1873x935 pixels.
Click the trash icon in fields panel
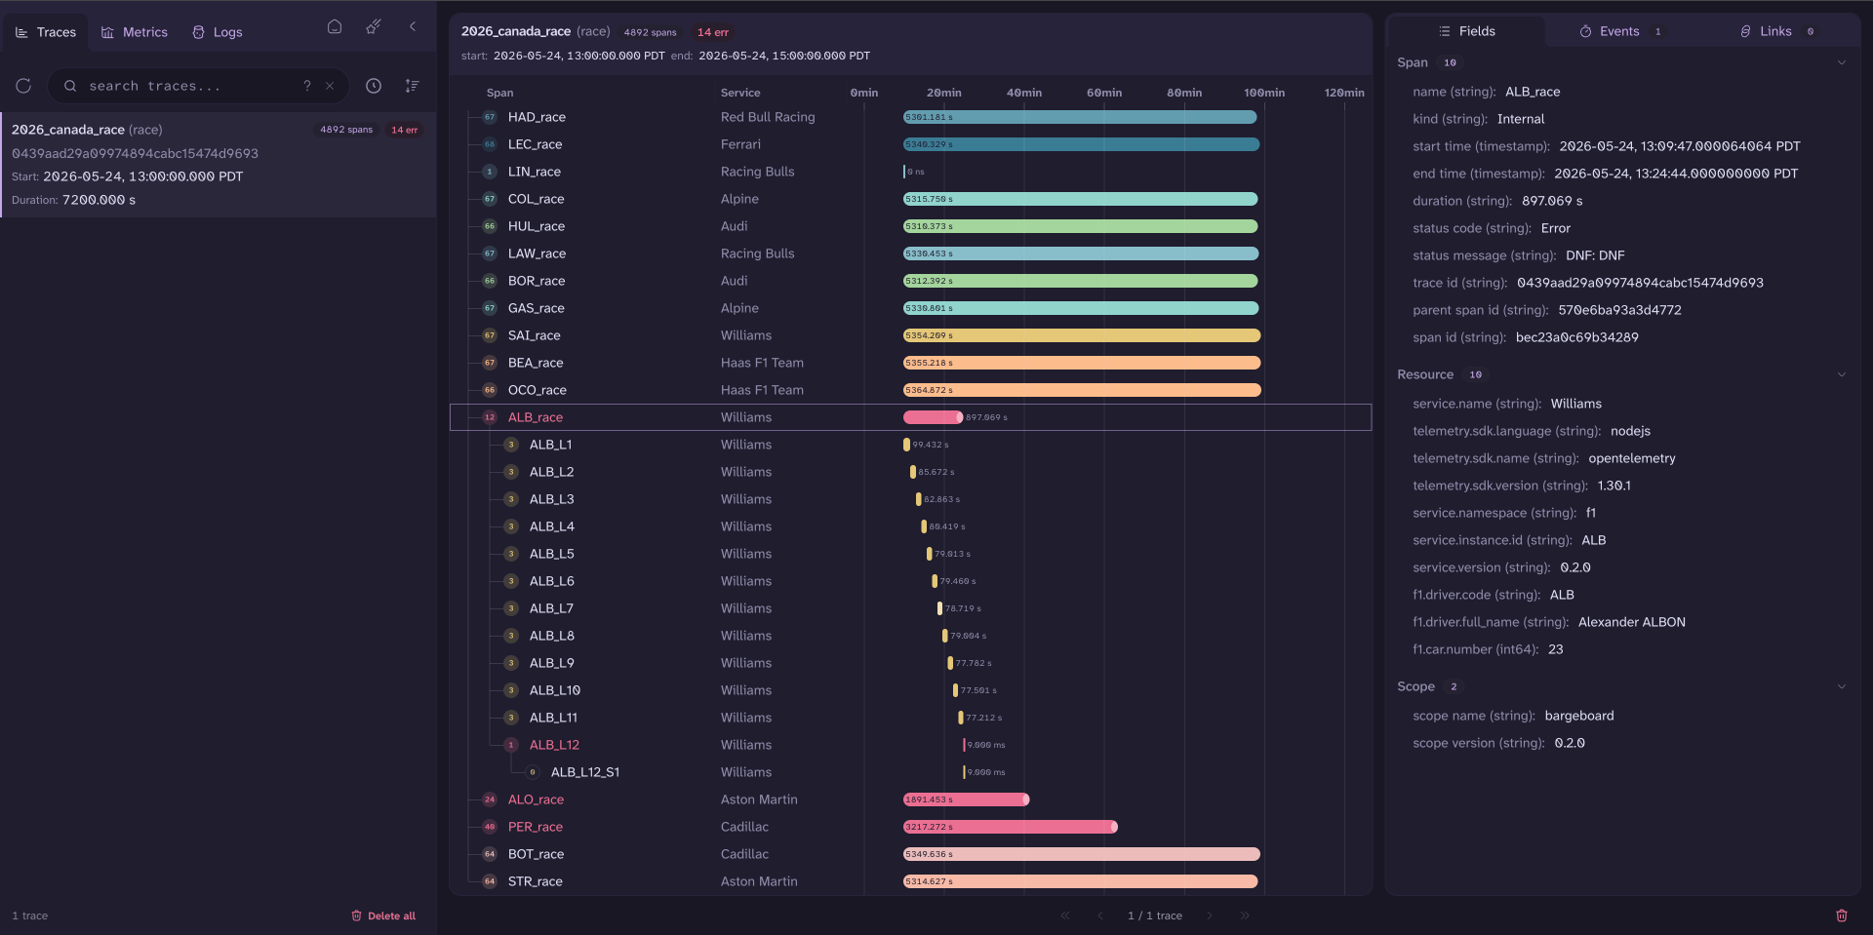(x=1842, y=916)
